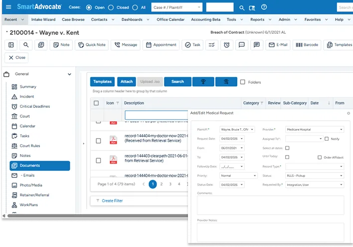This screenshot has width=353, height=247.
Task: Click the case toolbar search magnifier
Action: 26,45
